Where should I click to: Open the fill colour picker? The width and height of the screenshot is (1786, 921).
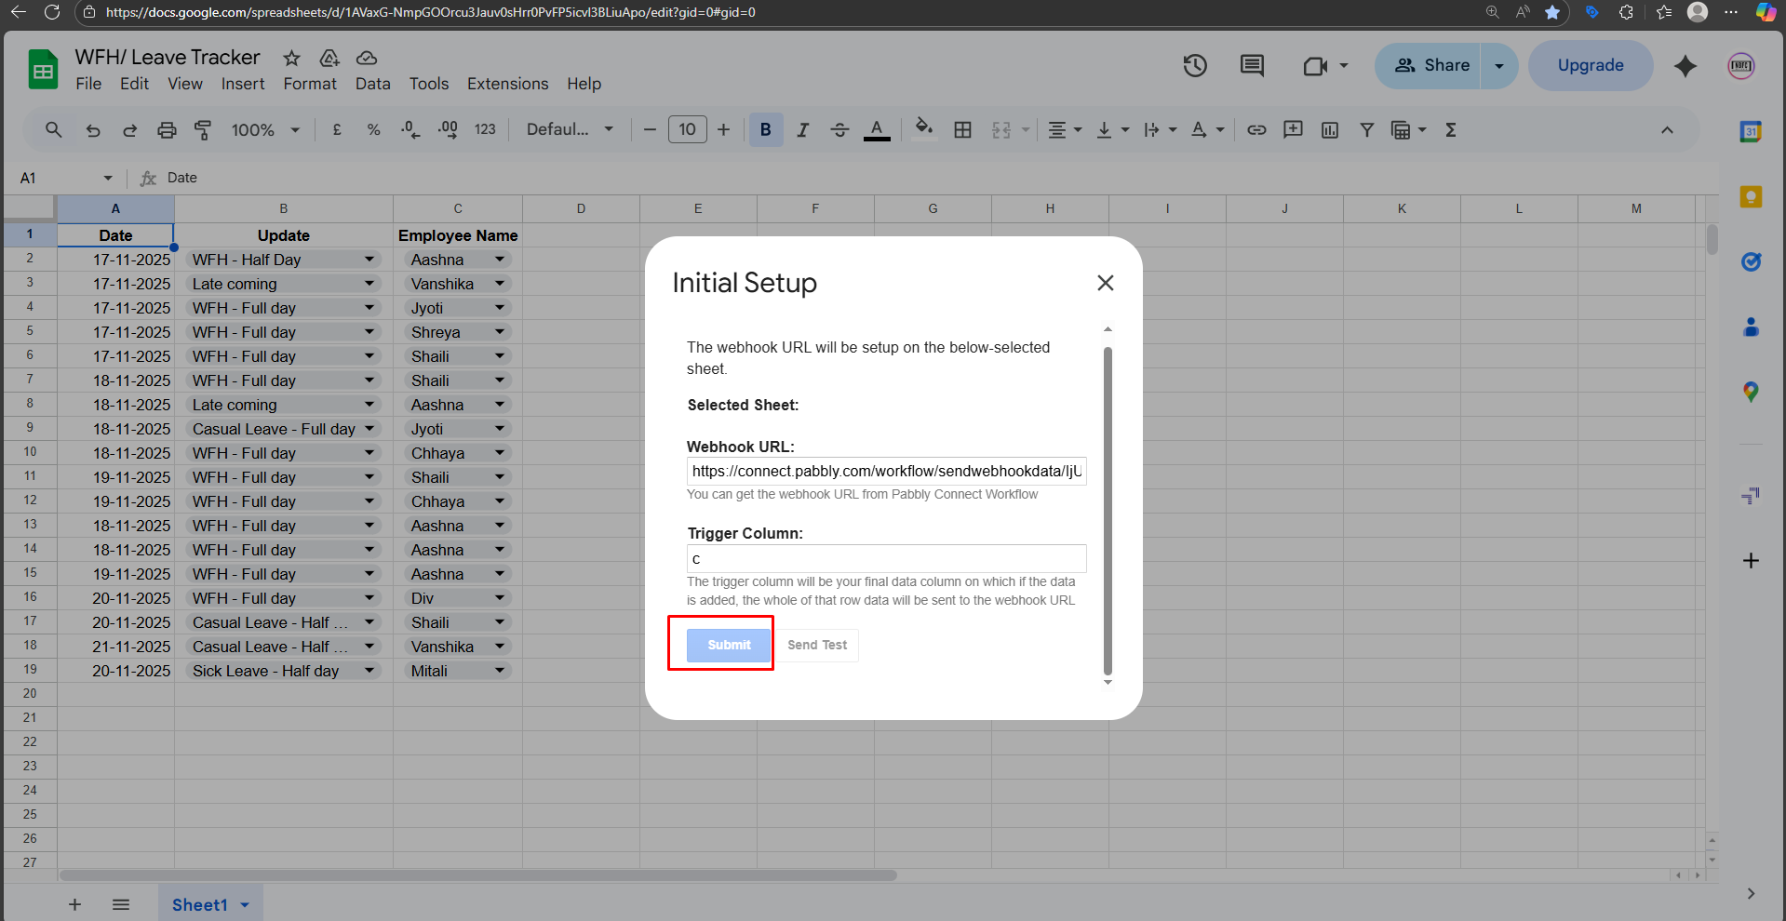pos(923,128)
